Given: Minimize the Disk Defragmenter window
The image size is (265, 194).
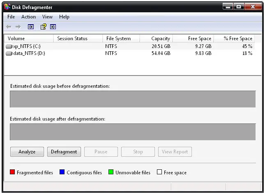Looking at the screenshot, I should (x=228, y=7).
